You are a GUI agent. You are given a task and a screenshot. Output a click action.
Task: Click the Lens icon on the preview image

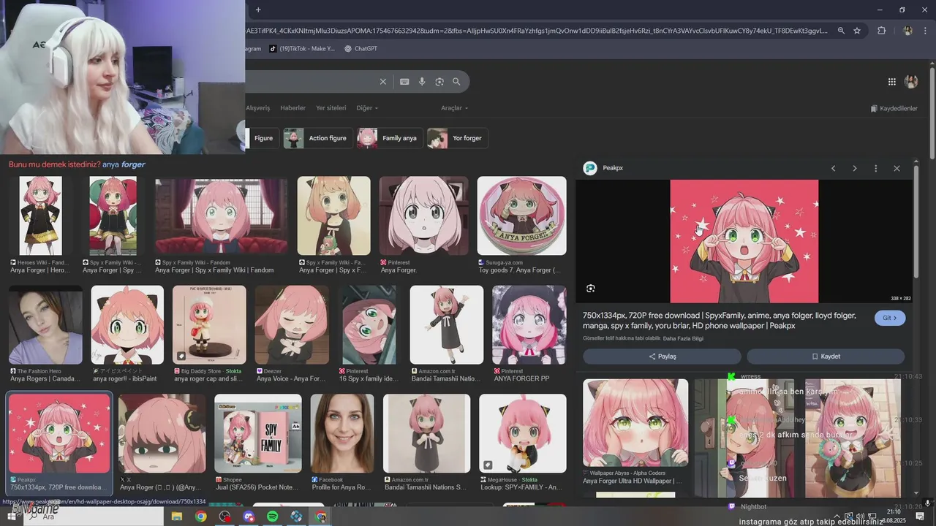pos(591,289)
